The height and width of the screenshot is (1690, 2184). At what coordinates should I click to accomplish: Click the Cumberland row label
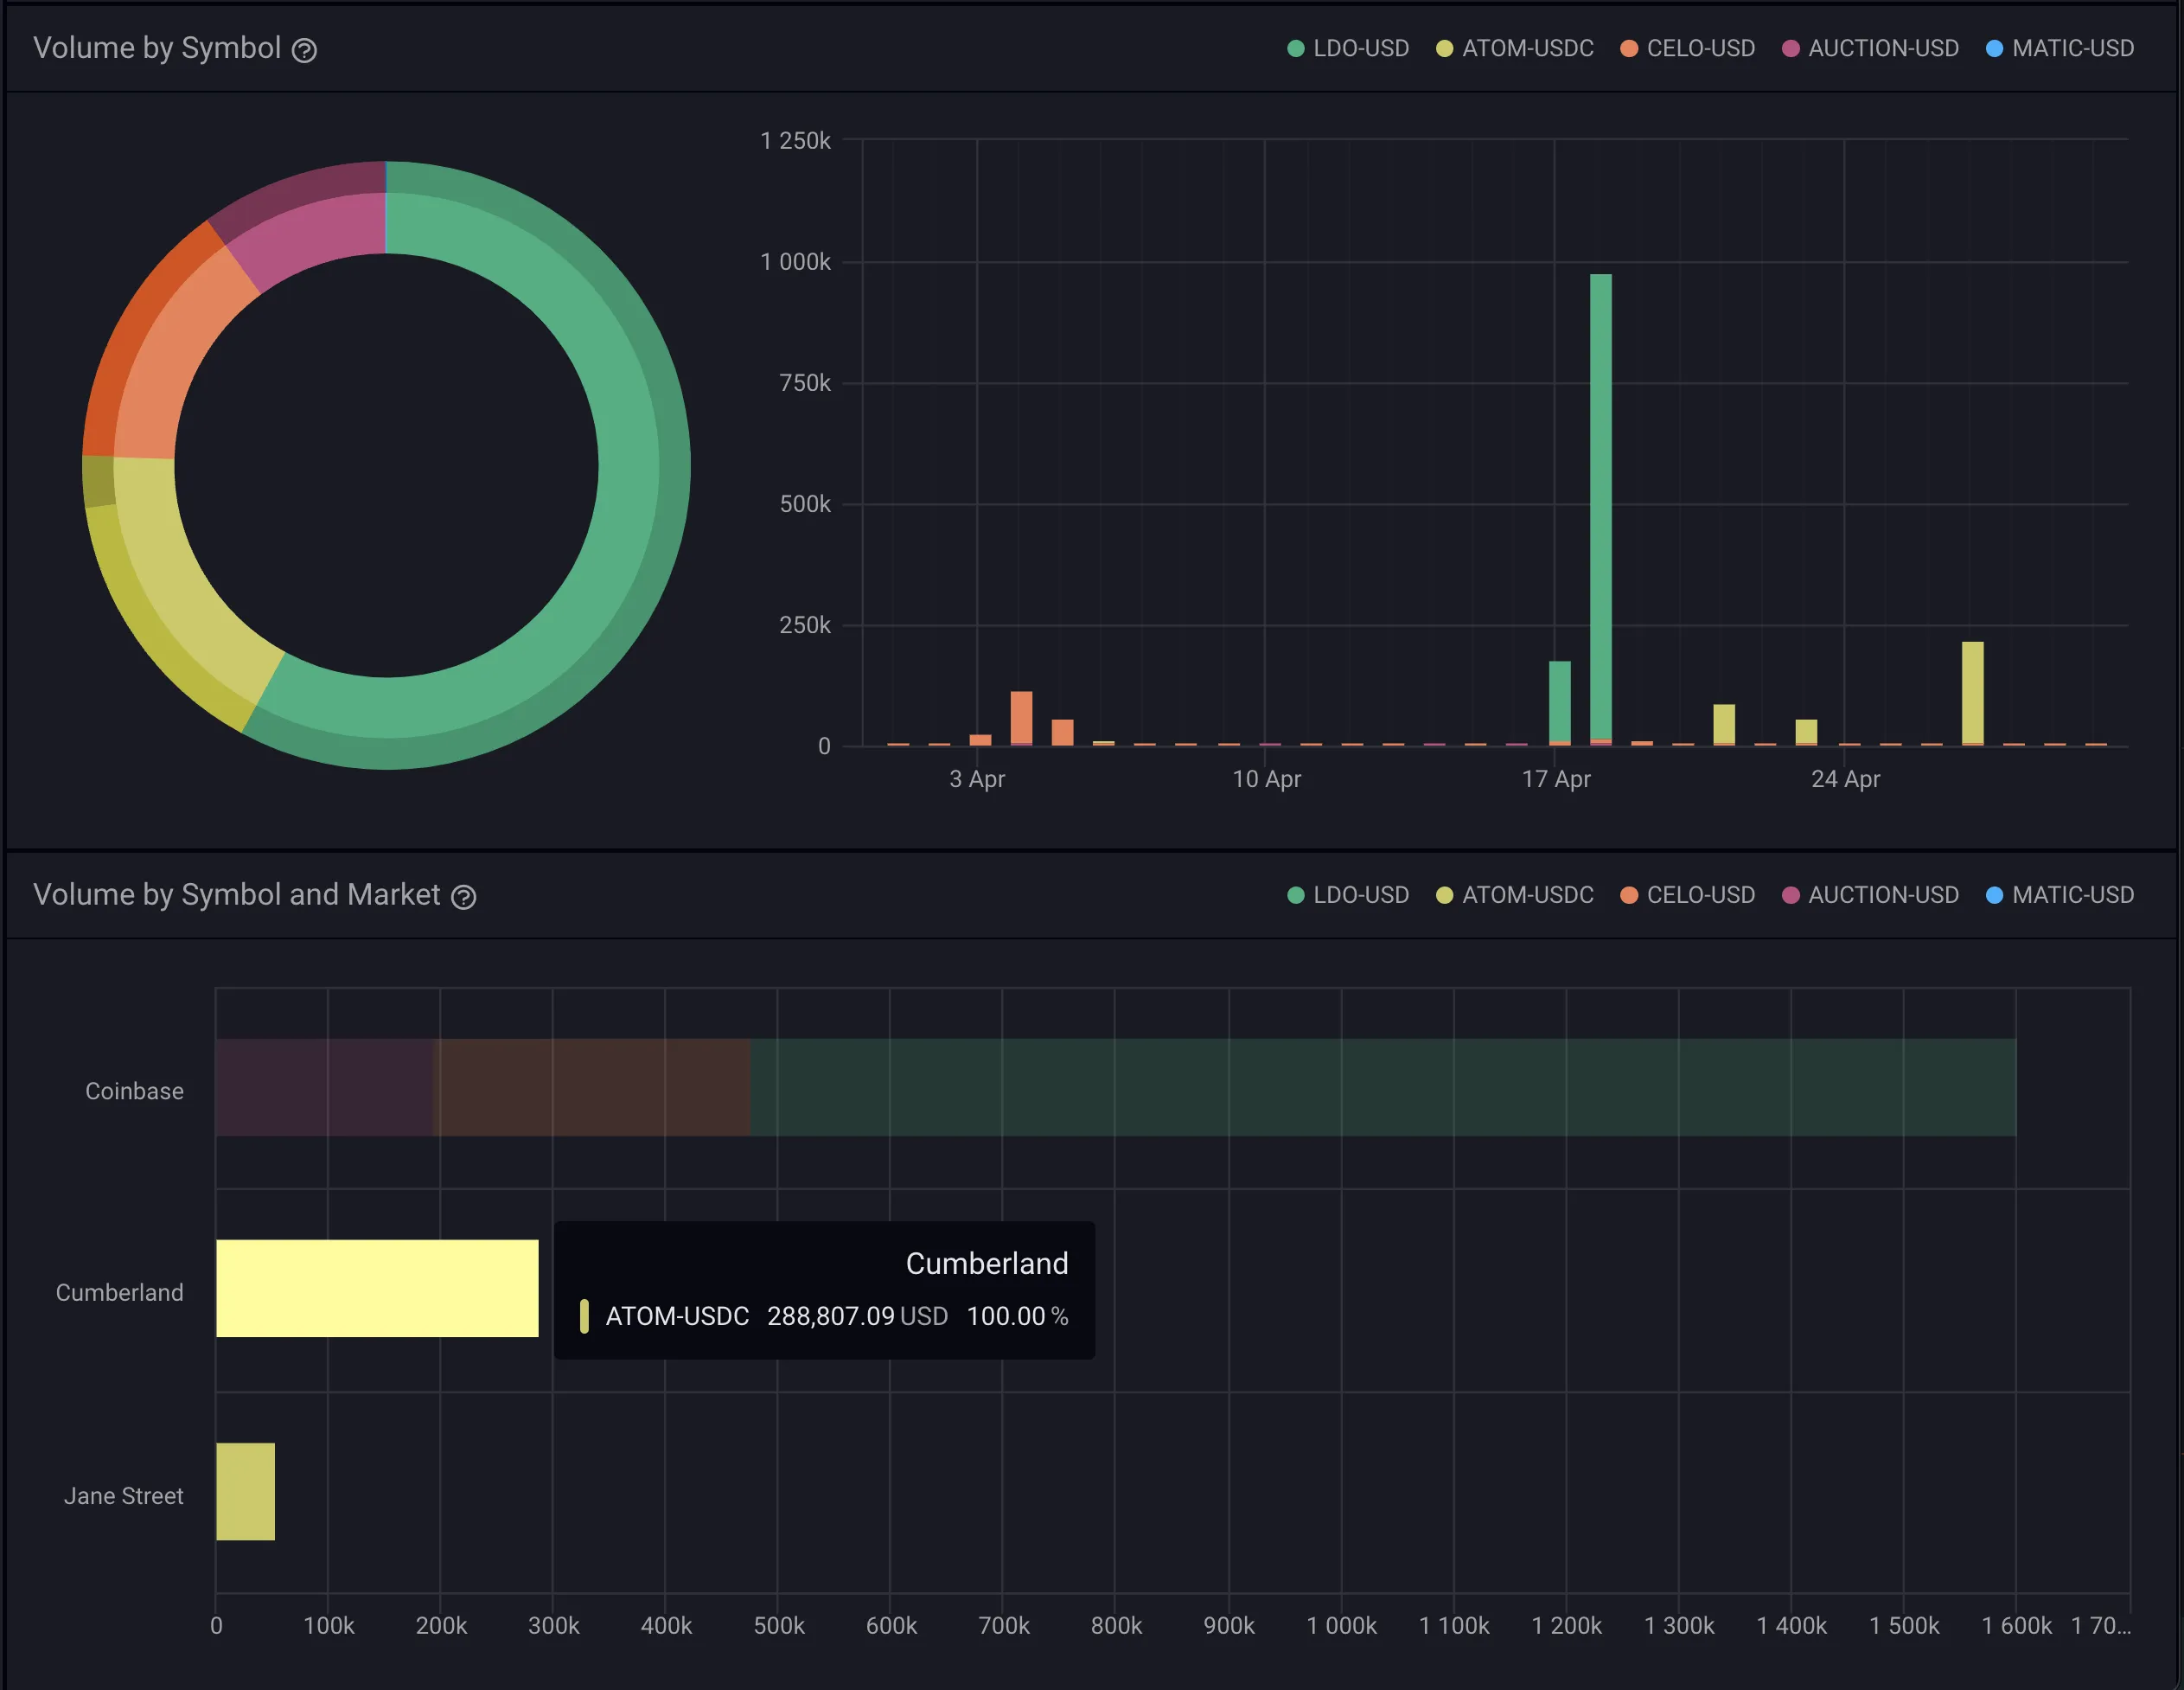tap(119, 1292)
